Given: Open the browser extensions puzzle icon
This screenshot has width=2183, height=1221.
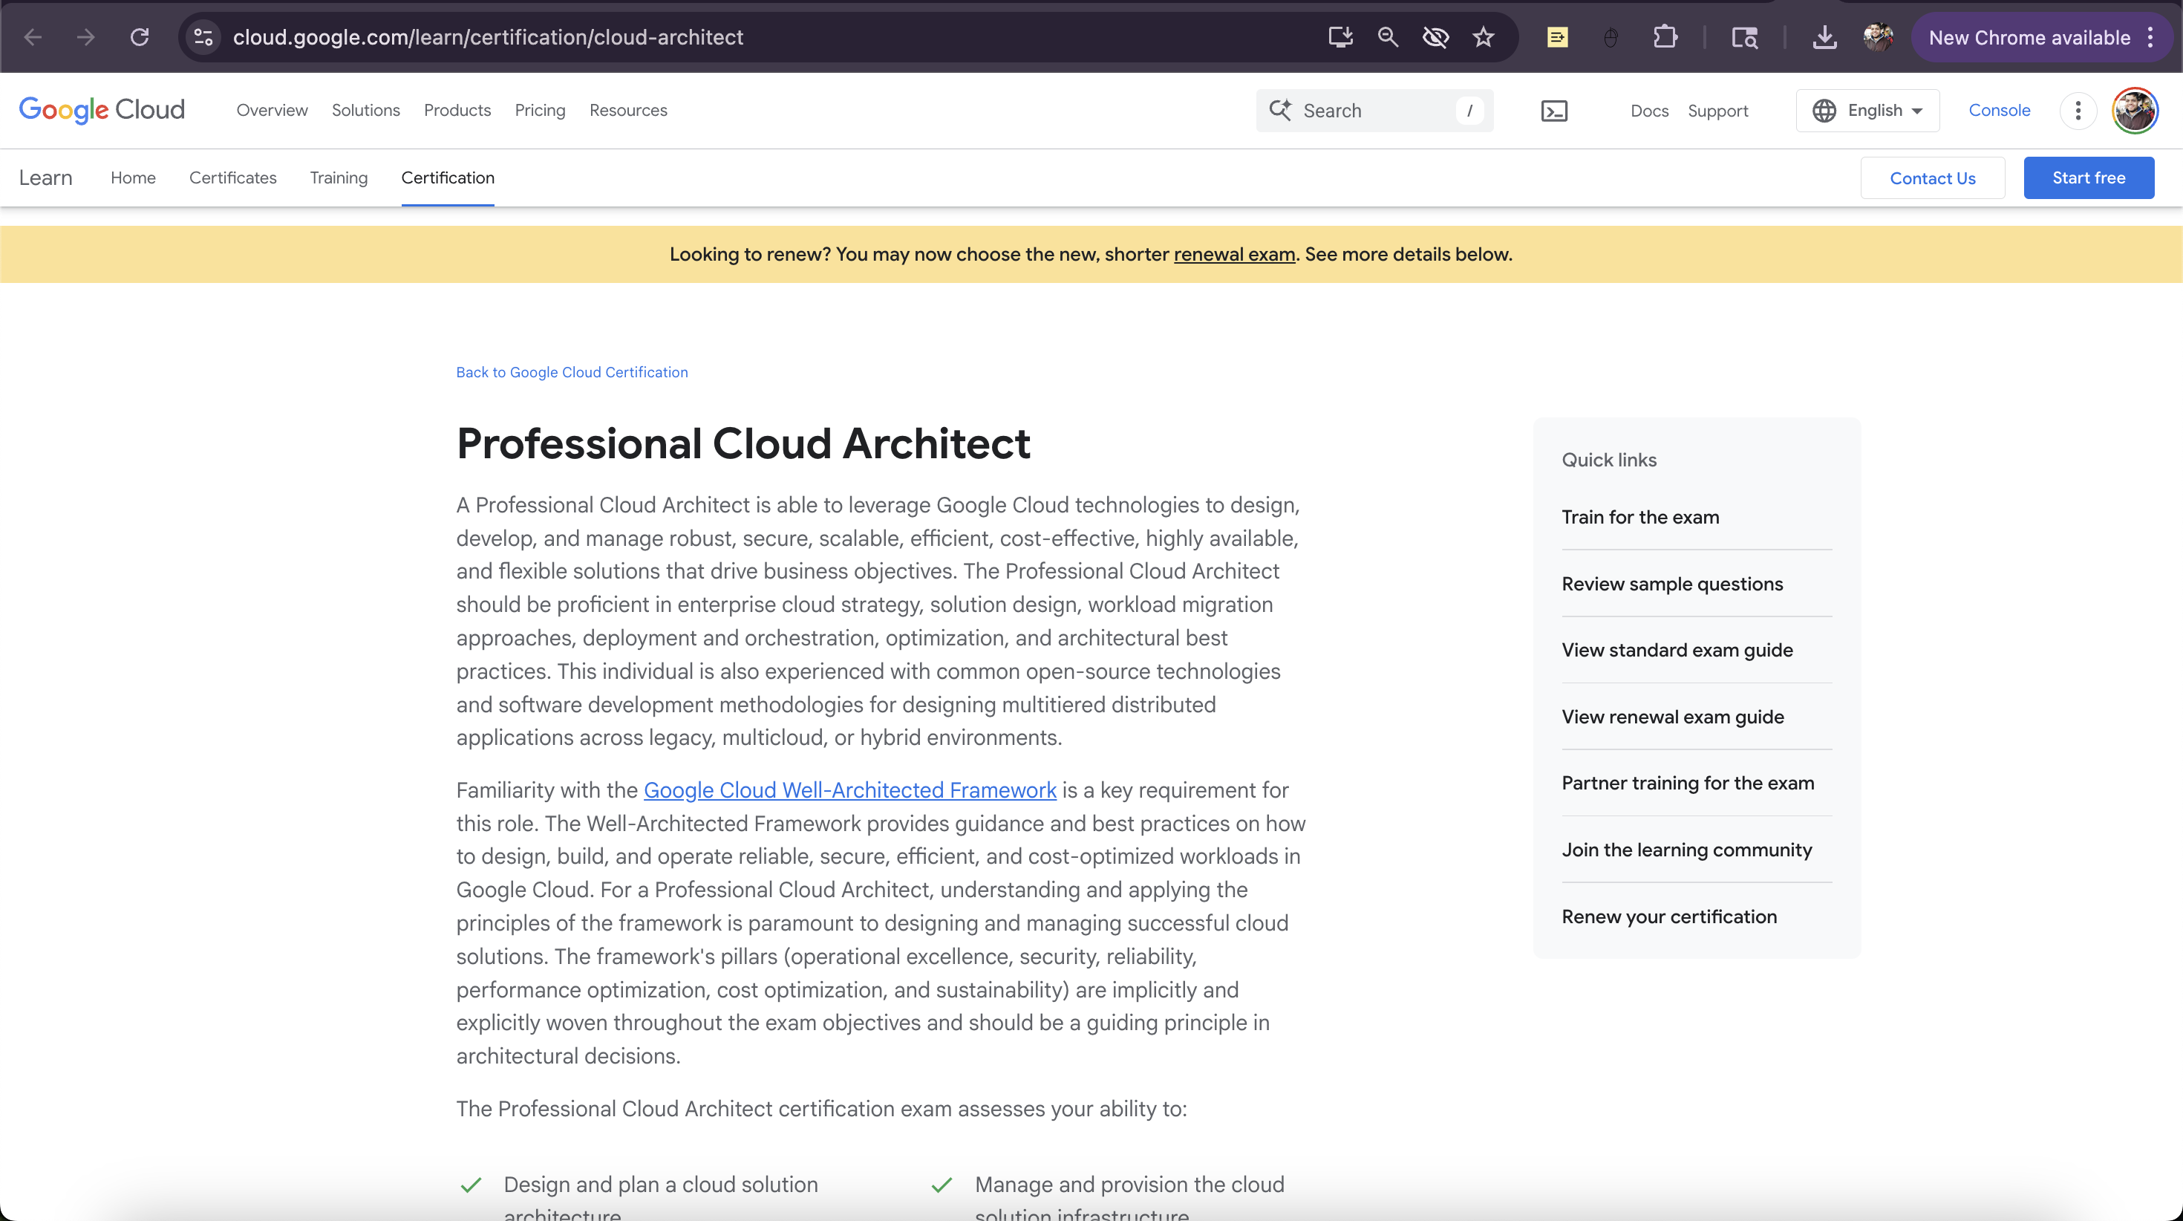Looking at the screenshot, I should click(x=1665, y=36).
